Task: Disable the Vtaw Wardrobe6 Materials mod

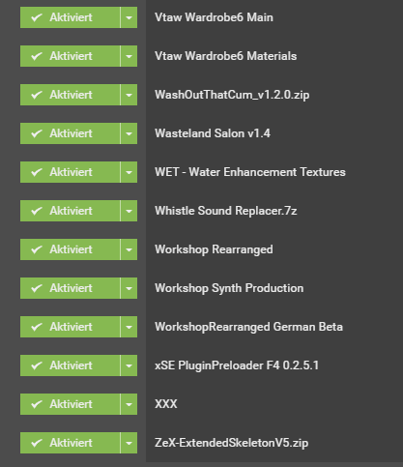Action: tap(71, 56)
